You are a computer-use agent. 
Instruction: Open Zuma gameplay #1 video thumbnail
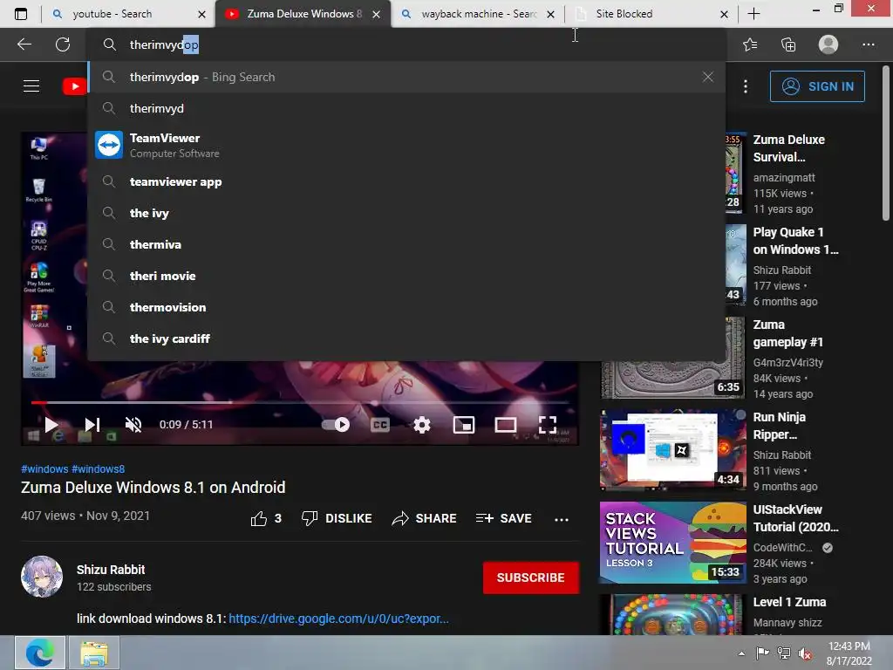tap(673, 358)
